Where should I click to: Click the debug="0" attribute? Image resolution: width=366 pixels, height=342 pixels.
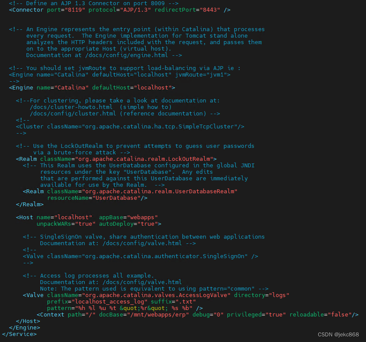(208, 314)
